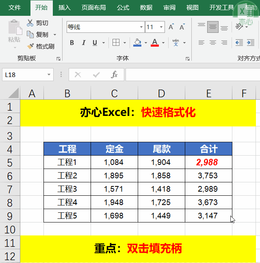Decrease indent icon
The width and height of the screenshot is (260, 263).
coord(239,43)
